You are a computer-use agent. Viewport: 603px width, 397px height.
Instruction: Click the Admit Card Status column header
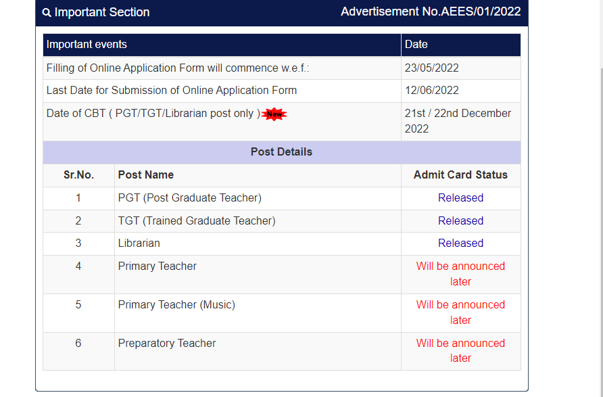coord(460,175)
